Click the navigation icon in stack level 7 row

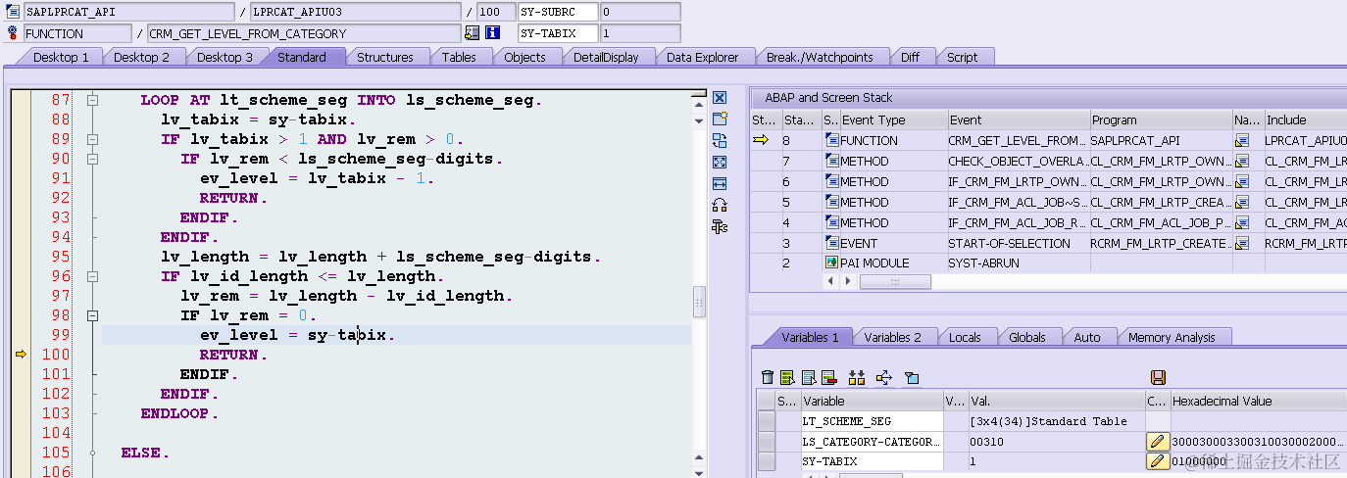1241,162
